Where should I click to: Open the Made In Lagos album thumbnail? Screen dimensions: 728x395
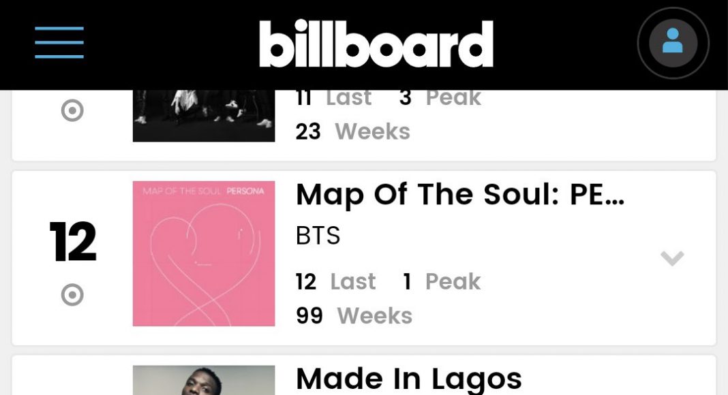click(204, 380)
